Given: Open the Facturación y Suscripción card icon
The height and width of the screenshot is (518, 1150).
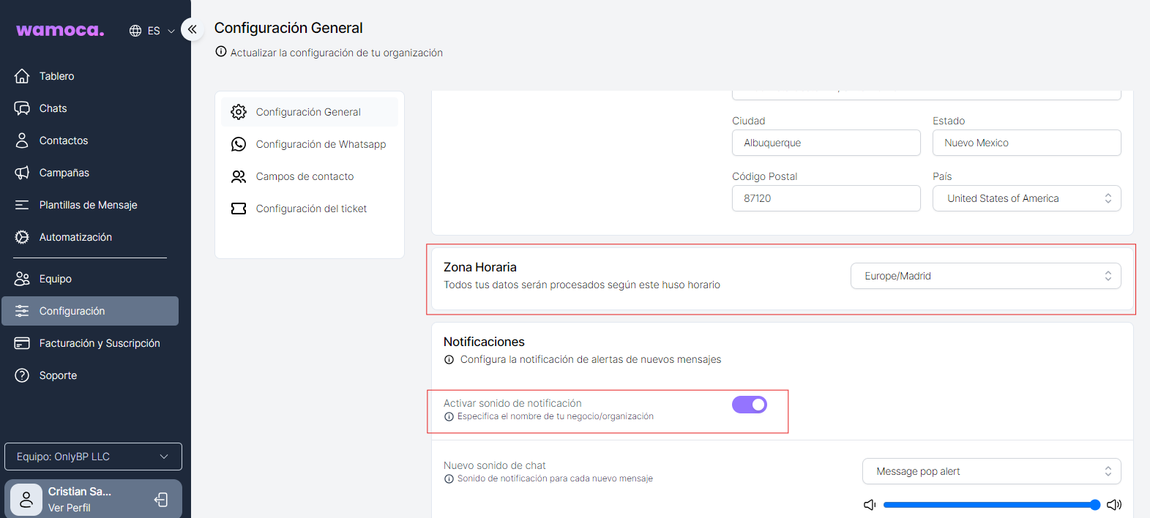Looking at the screenshot, I should pos(22,343).
